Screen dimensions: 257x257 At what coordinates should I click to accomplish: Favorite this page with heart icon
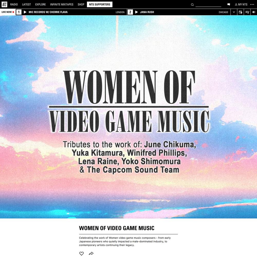(81, 253)
